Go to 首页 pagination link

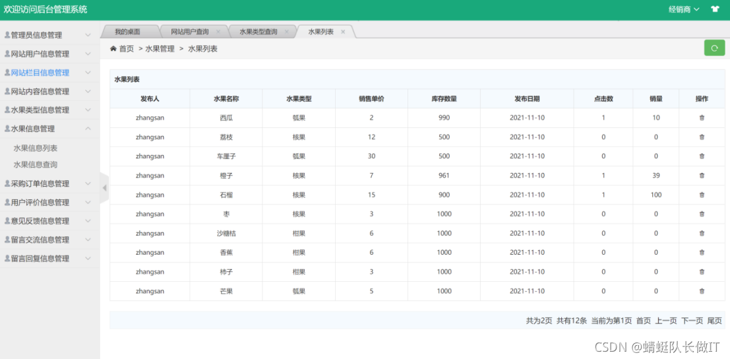pos(644,321)
